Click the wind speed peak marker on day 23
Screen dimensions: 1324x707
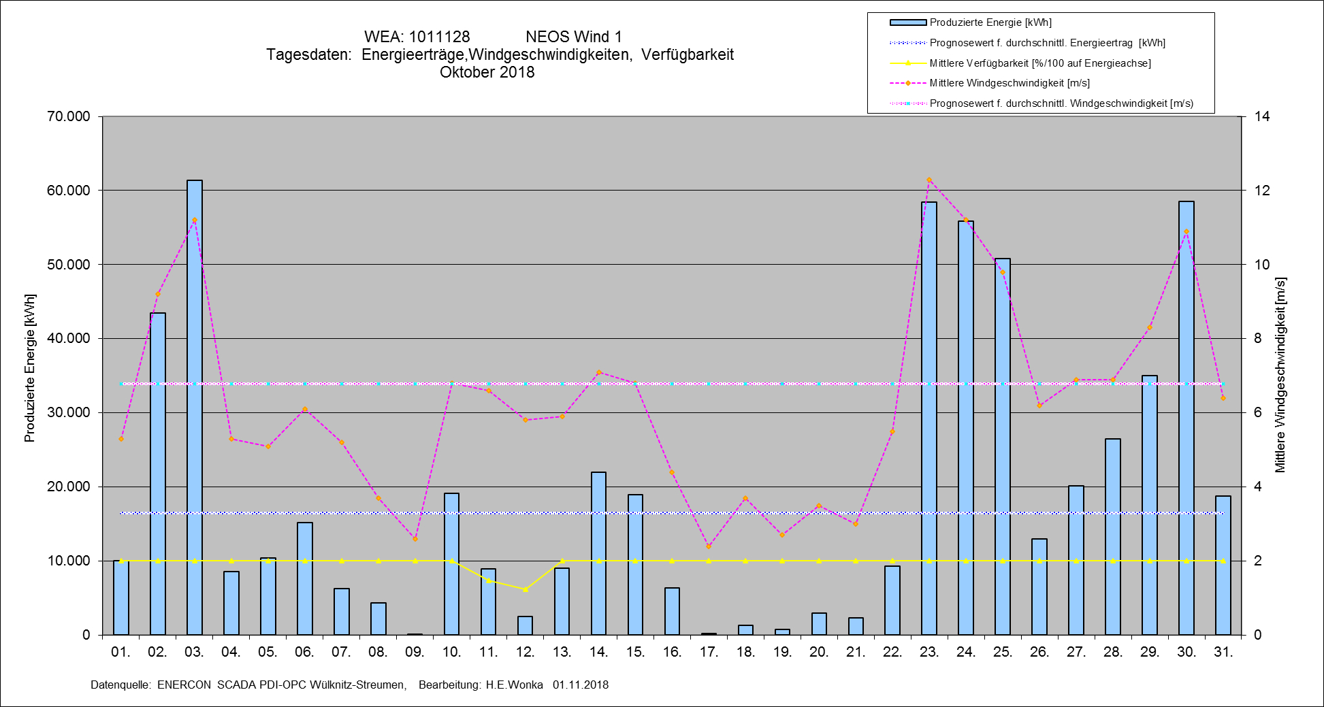[929, 180]
